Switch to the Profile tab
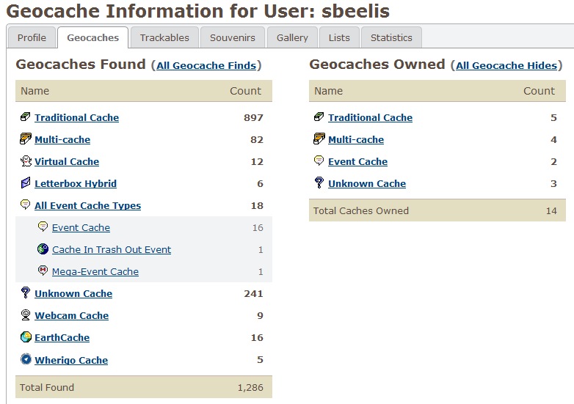574x404 pixels. (x=32, y=37)
